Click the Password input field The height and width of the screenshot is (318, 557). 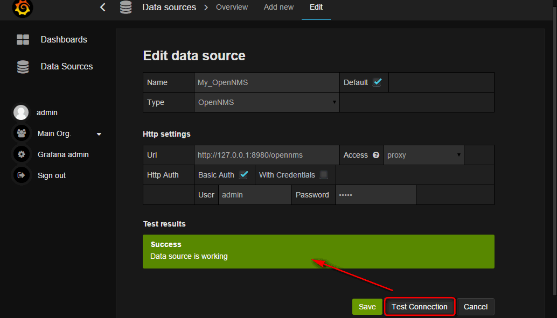375,195
